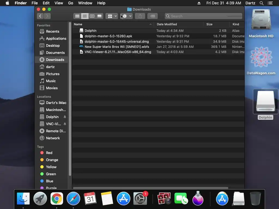Open the dartz home folder

[x=51, y=67]
